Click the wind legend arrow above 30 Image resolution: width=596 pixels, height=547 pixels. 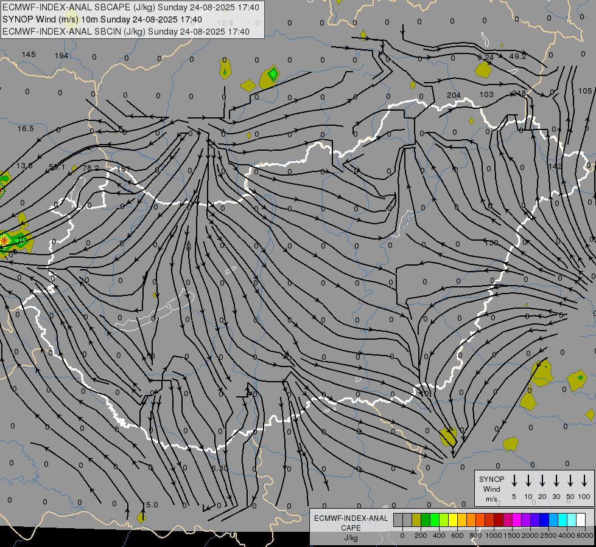[556, 481]
